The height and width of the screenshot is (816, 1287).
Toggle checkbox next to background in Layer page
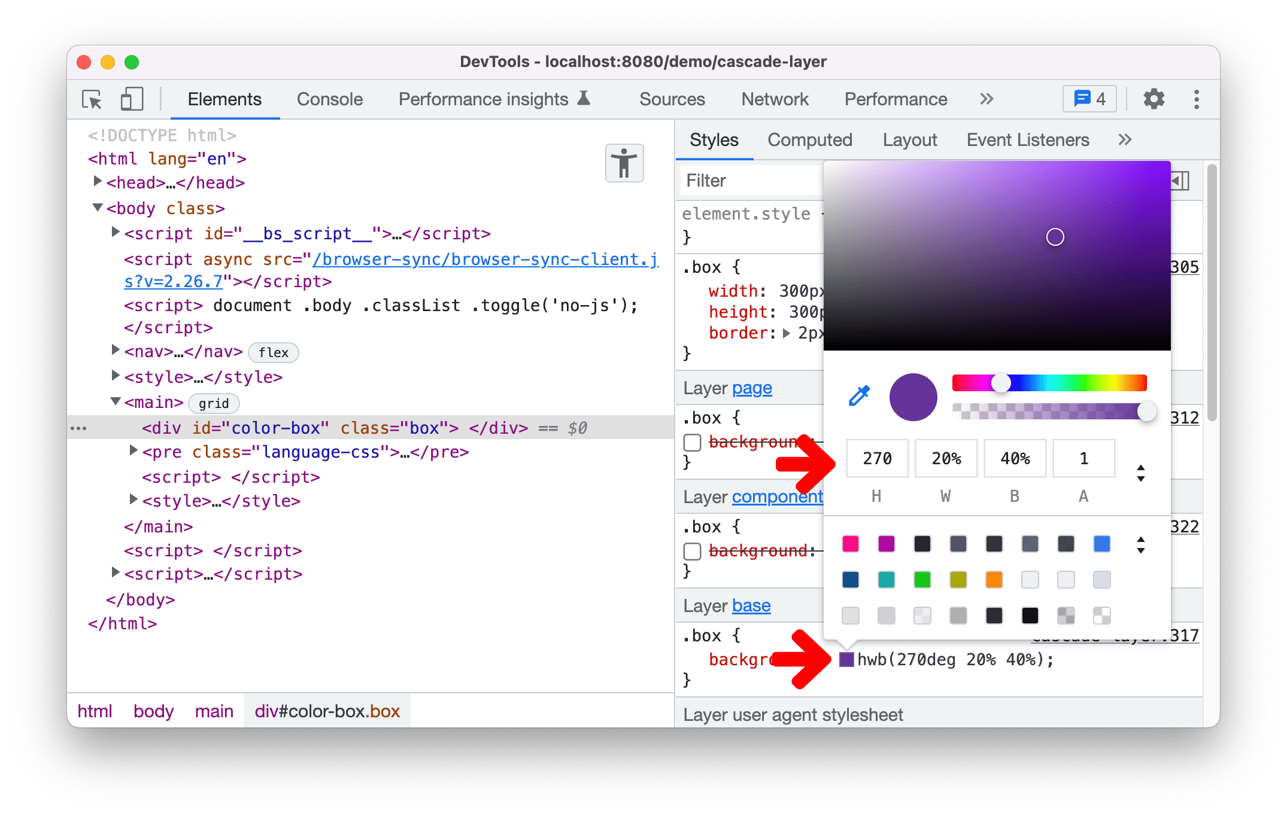click(x=691, y=442)
